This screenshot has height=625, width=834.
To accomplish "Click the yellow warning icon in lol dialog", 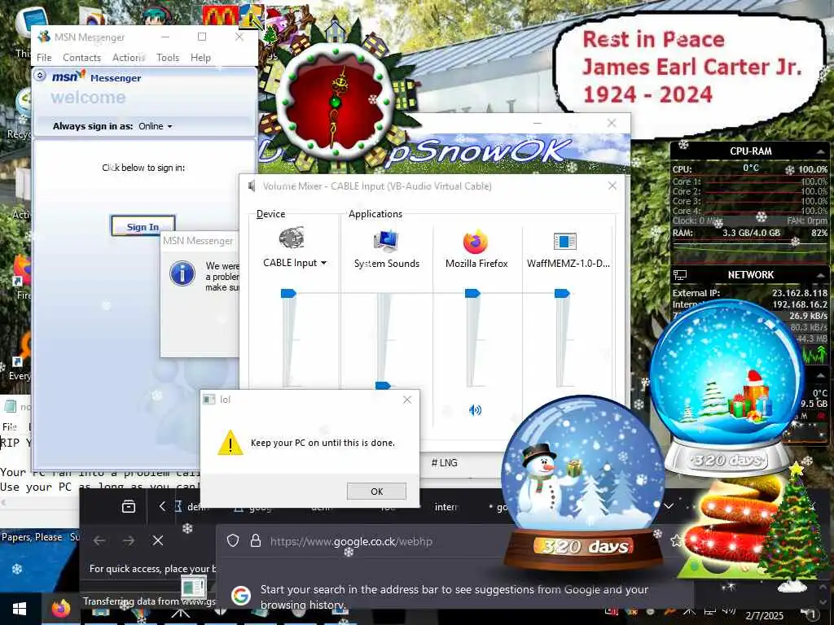I will (230, 442).
